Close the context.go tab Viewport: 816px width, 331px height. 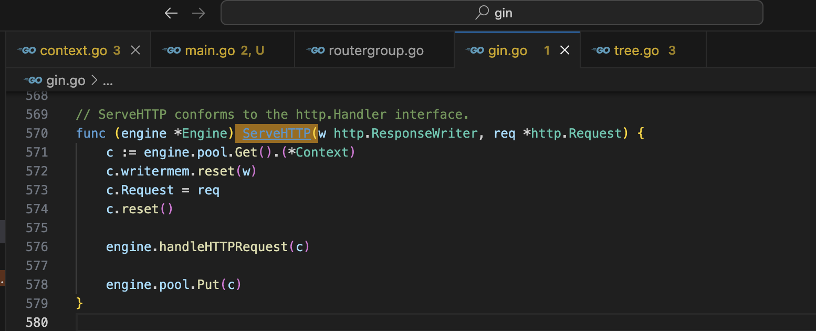click(135, 50)
